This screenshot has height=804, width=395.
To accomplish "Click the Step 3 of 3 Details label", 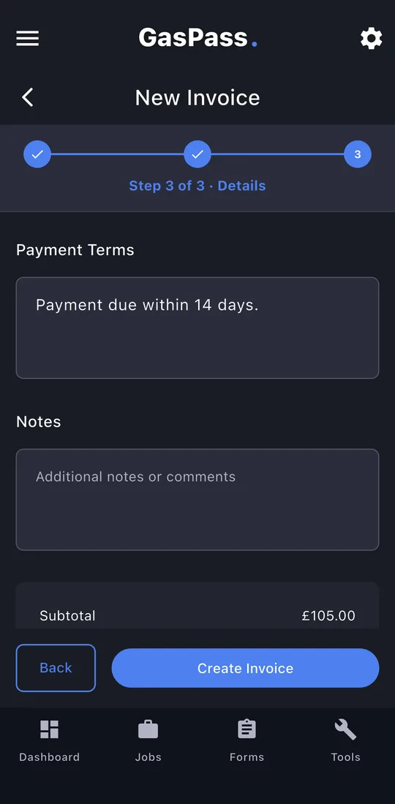I will click(197, 186).
